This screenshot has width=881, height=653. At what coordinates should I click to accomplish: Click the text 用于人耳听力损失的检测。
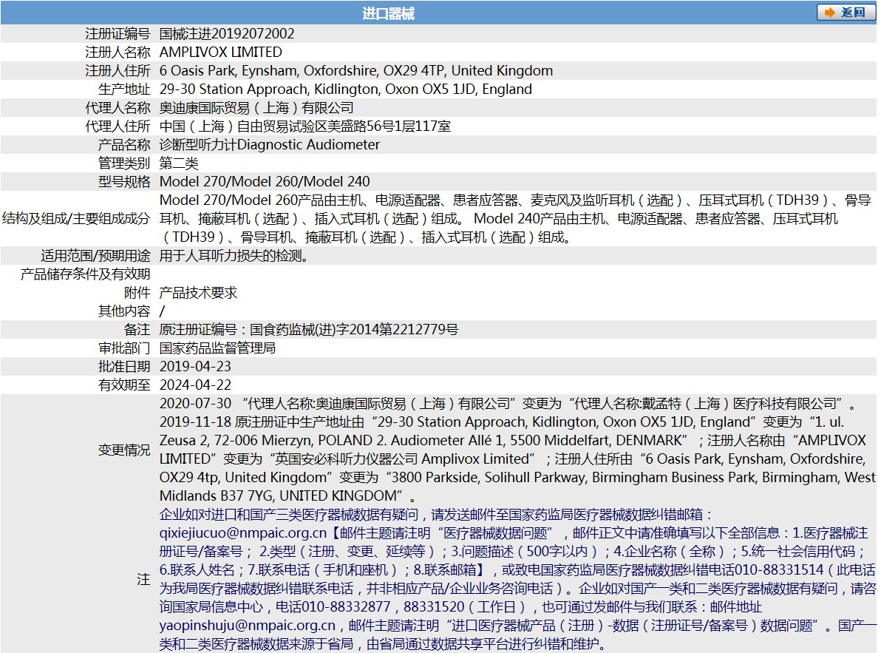[x=234, y=257]
